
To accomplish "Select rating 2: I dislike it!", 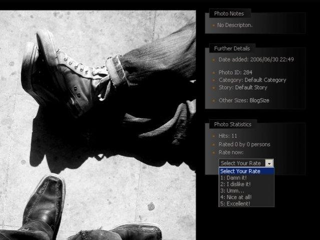I will point(246,184).
